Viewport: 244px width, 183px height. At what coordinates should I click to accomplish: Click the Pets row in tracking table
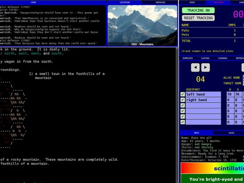coord(212,35)
